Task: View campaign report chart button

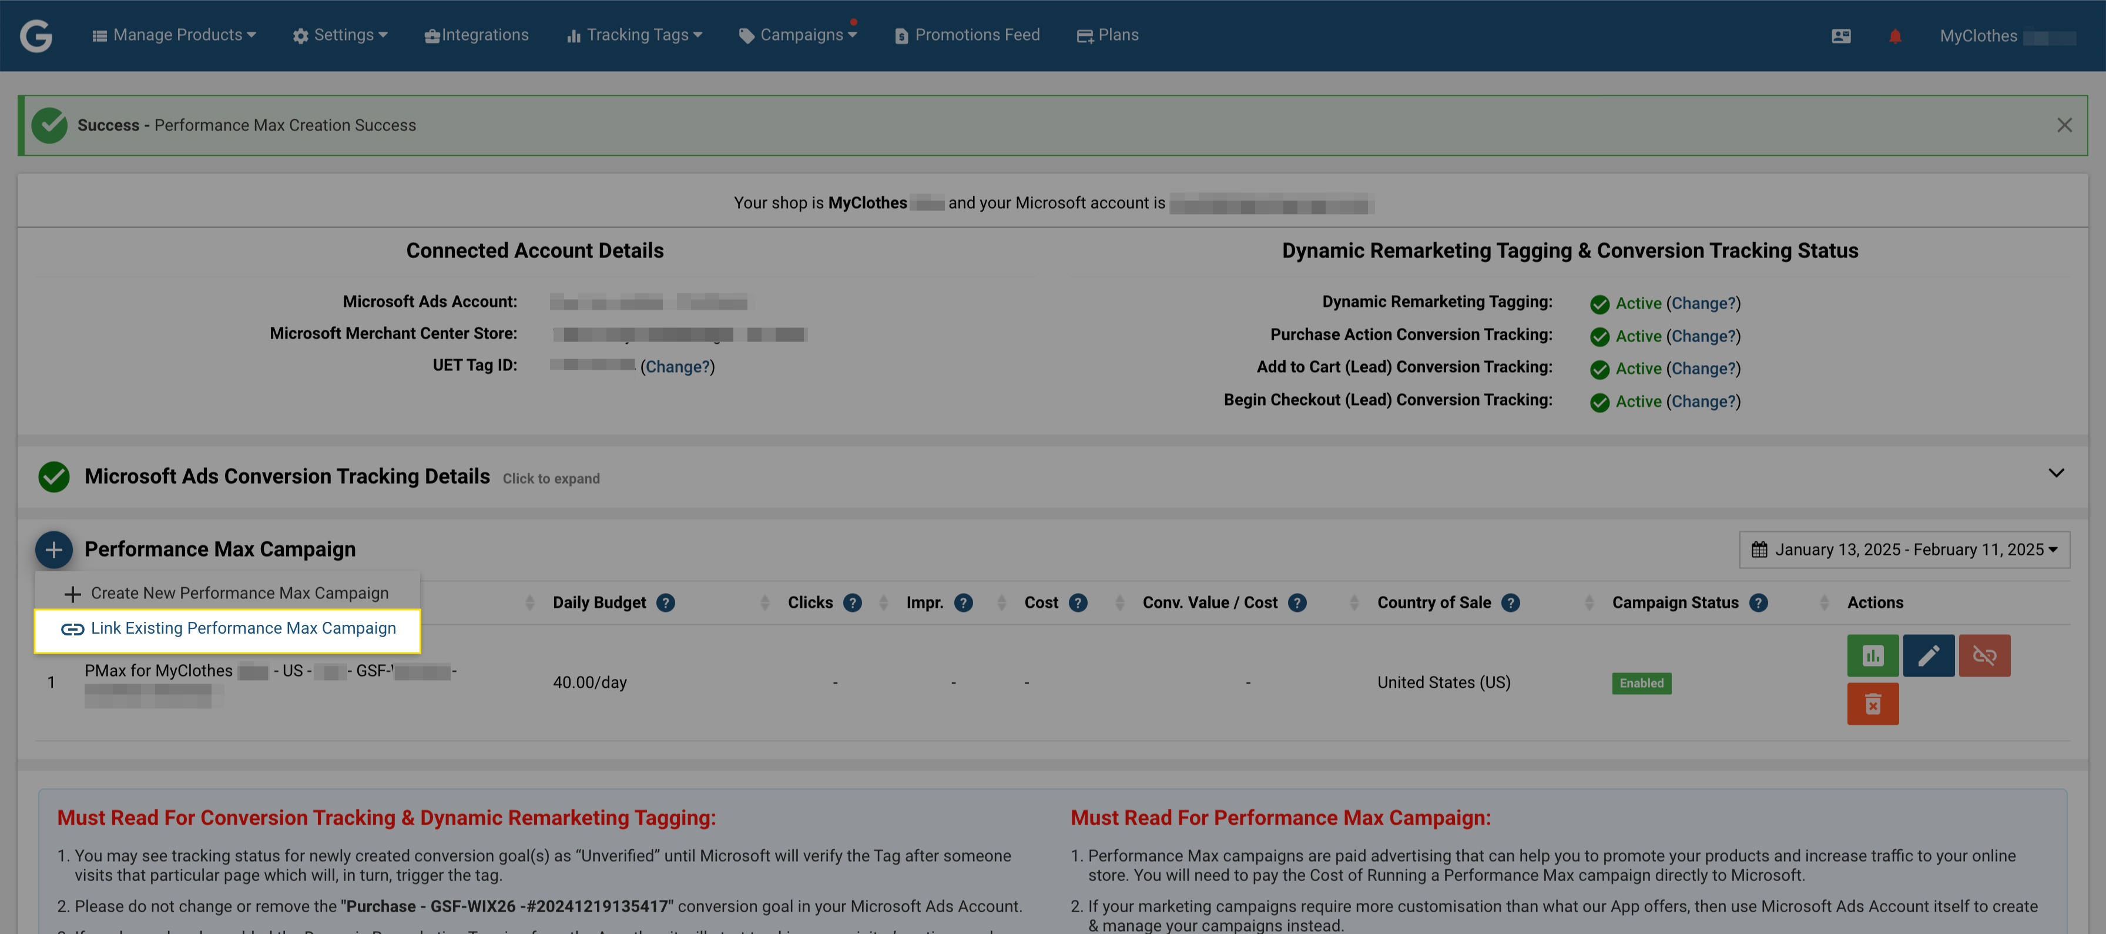Action: [x=1873, y=656]
